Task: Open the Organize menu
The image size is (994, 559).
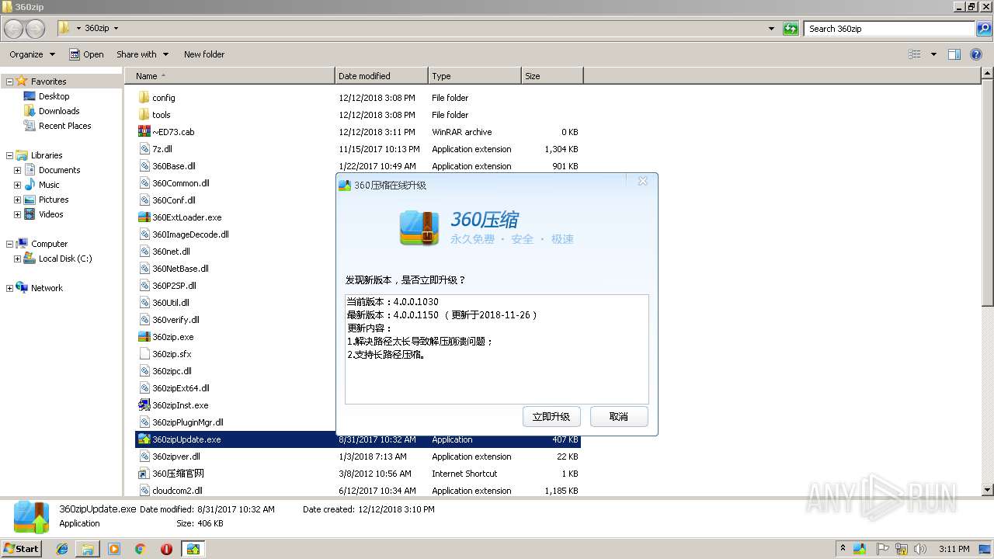Action: pyautogui.click(x=32, y=54)
